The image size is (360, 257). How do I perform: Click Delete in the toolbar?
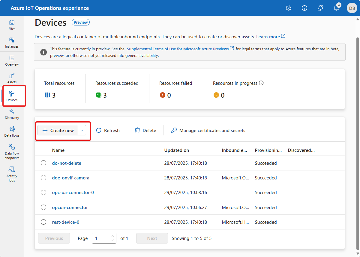(145, 130)
